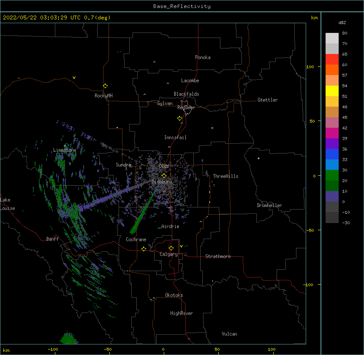Click the Cochrane city label

tap(136, 239)
